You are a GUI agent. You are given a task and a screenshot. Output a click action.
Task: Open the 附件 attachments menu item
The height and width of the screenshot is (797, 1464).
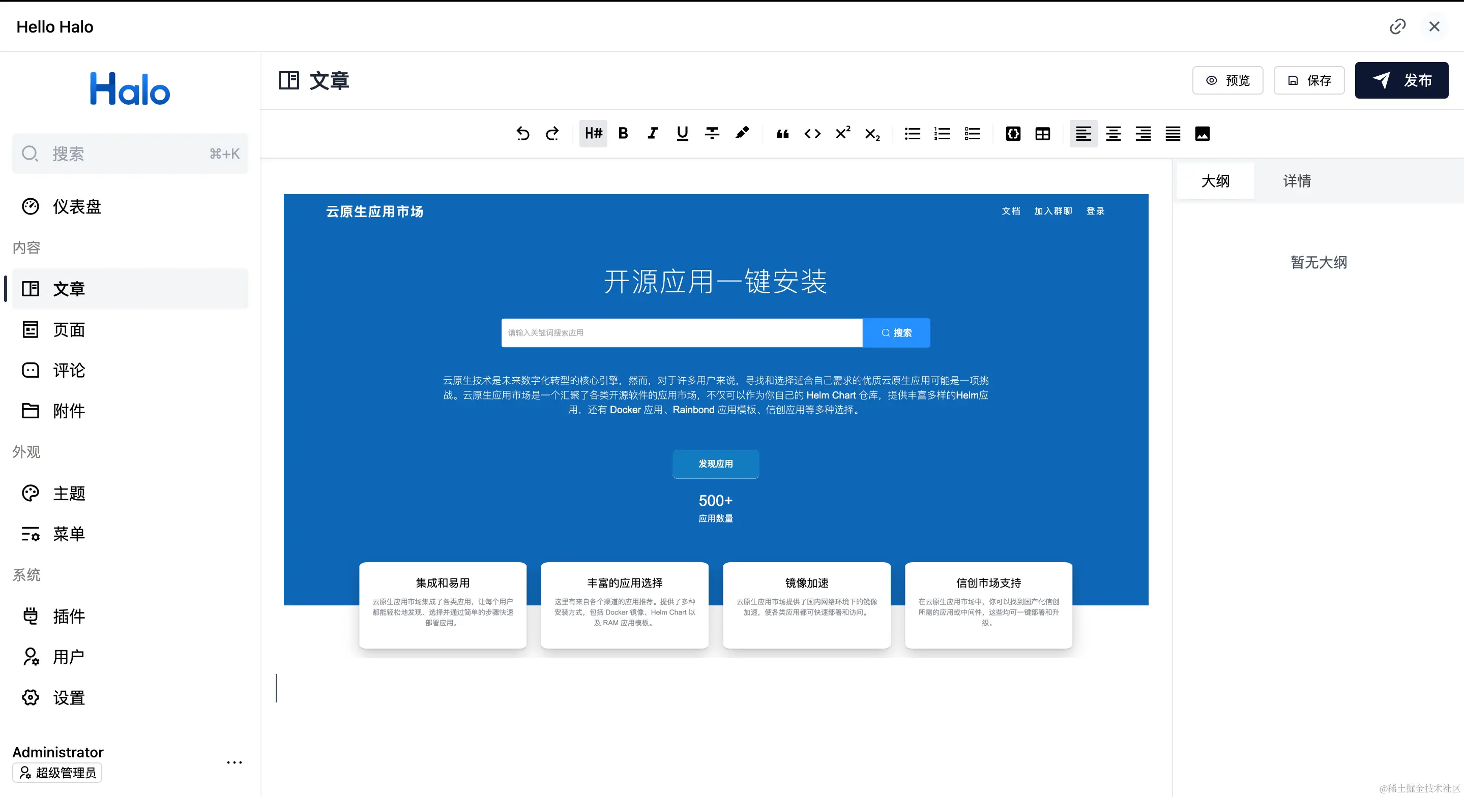click(x=130, y=411)
